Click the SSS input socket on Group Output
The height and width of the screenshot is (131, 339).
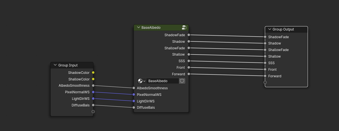point(265,63)
